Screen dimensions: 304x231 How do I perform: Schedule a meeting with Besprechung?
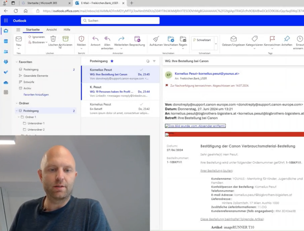tap(137, 41)
